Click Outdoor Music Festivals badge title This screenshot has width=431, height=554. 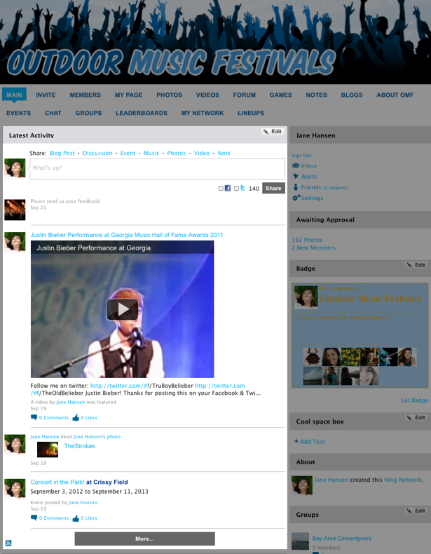tap(371, 299)
